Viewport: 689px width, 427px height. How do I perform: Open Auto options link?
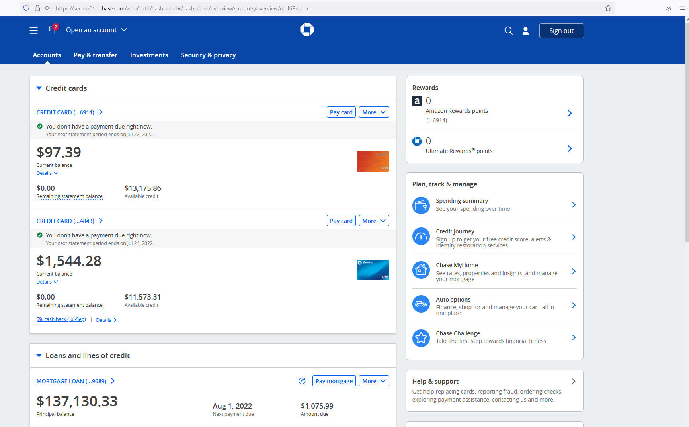click(x=494, y=306)
